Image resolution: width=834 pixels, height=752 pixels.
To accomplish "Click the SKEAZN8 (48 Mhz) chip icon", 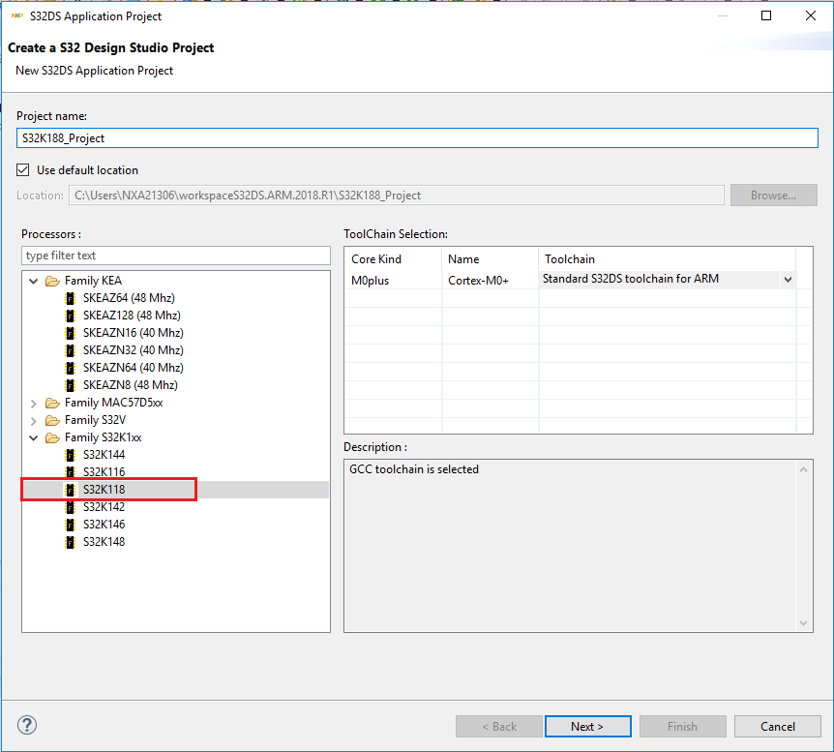I will pos(71,385).
